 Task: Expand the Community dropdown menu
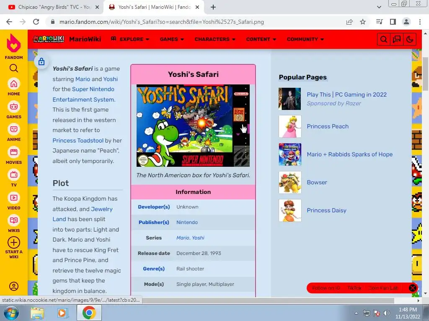(305, 39)
